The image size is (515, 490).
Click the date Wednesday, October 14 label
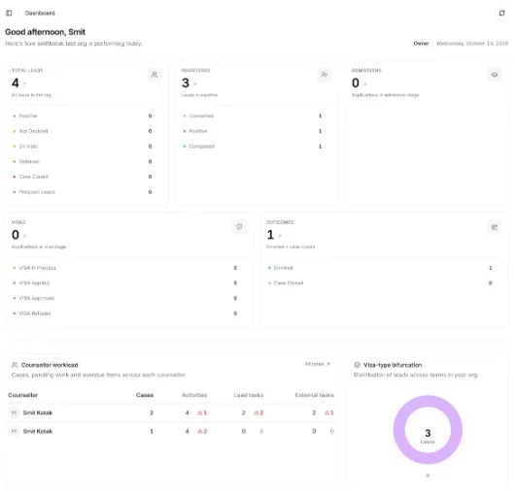click(472, 44)
